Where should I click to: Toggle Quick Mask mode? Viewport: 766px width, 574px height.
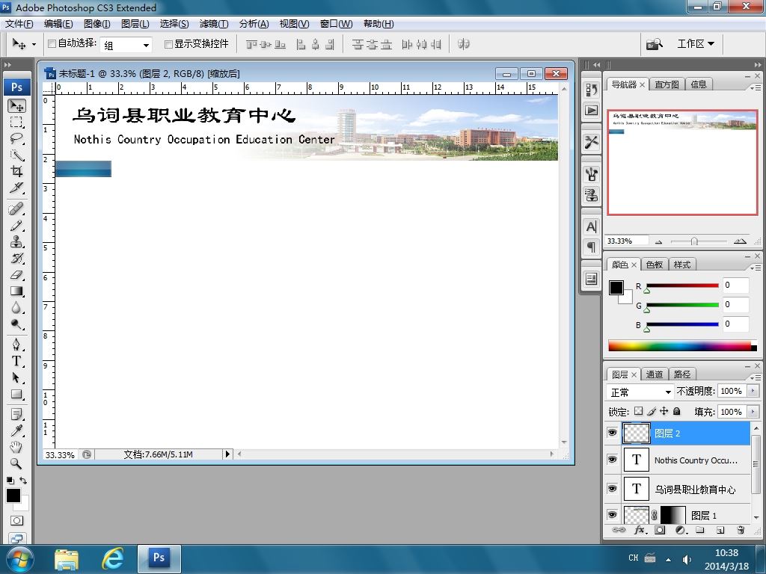(16, 520)
